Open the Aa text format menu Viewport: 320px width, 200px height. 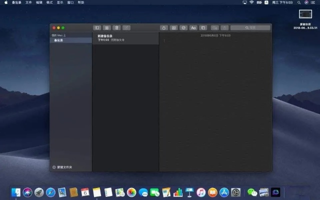[x=193, y=27]
